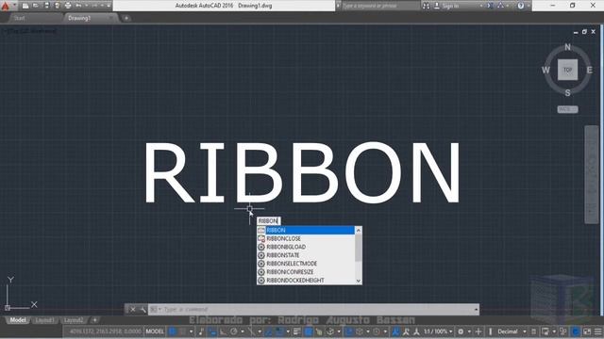
Task: Open the Autodesk Exchange Apps icon
Action: click(x=490, y=6)
